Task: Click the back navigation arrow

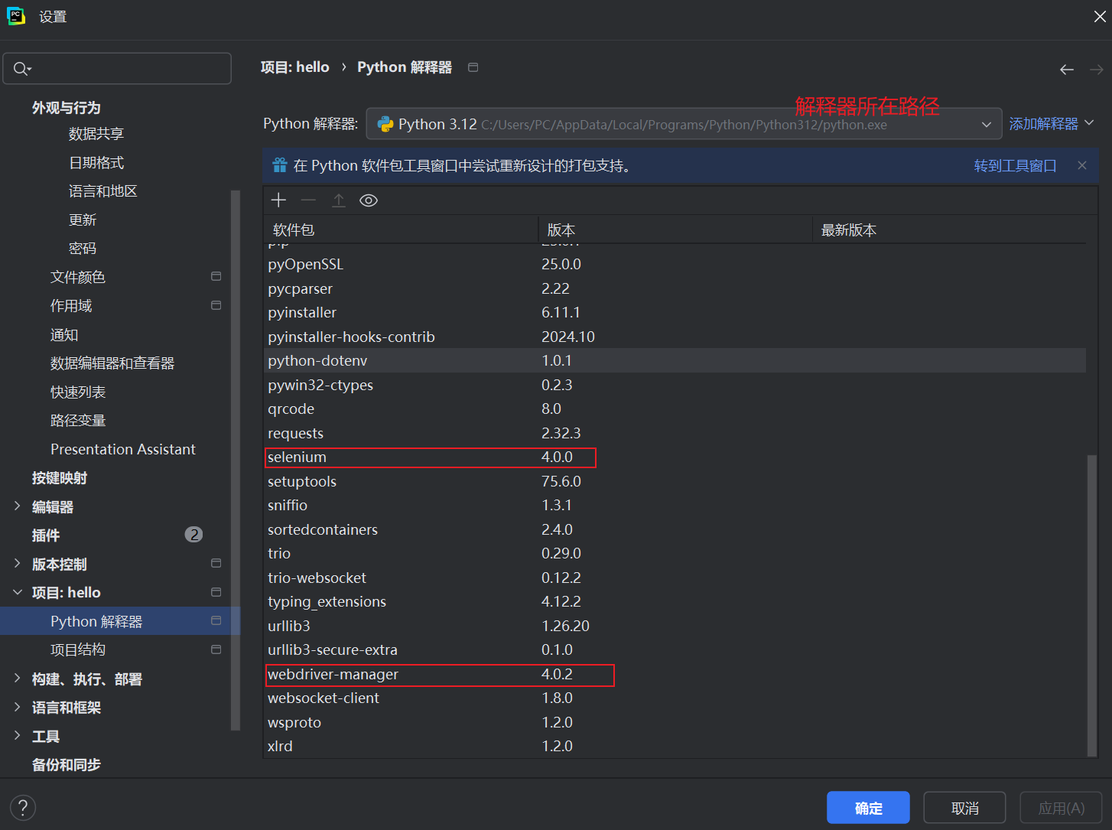Action: 1067,70
